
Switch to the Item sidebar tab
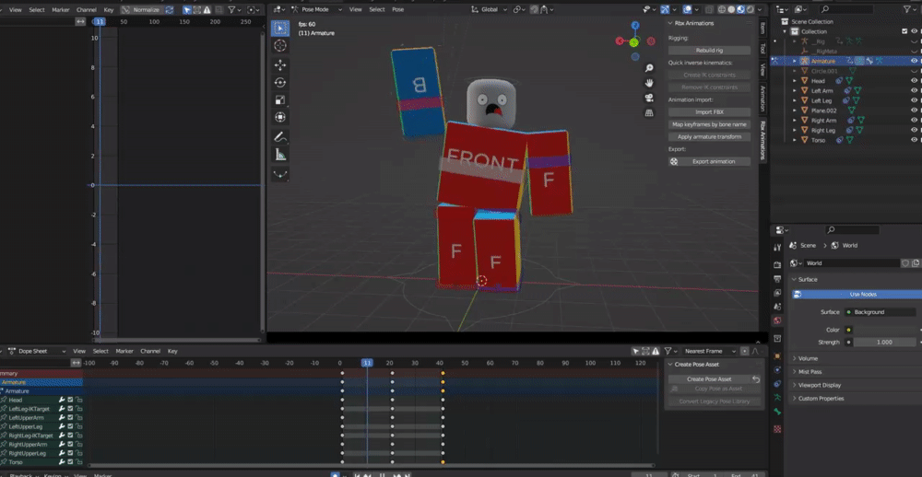(x=763, y=29)
